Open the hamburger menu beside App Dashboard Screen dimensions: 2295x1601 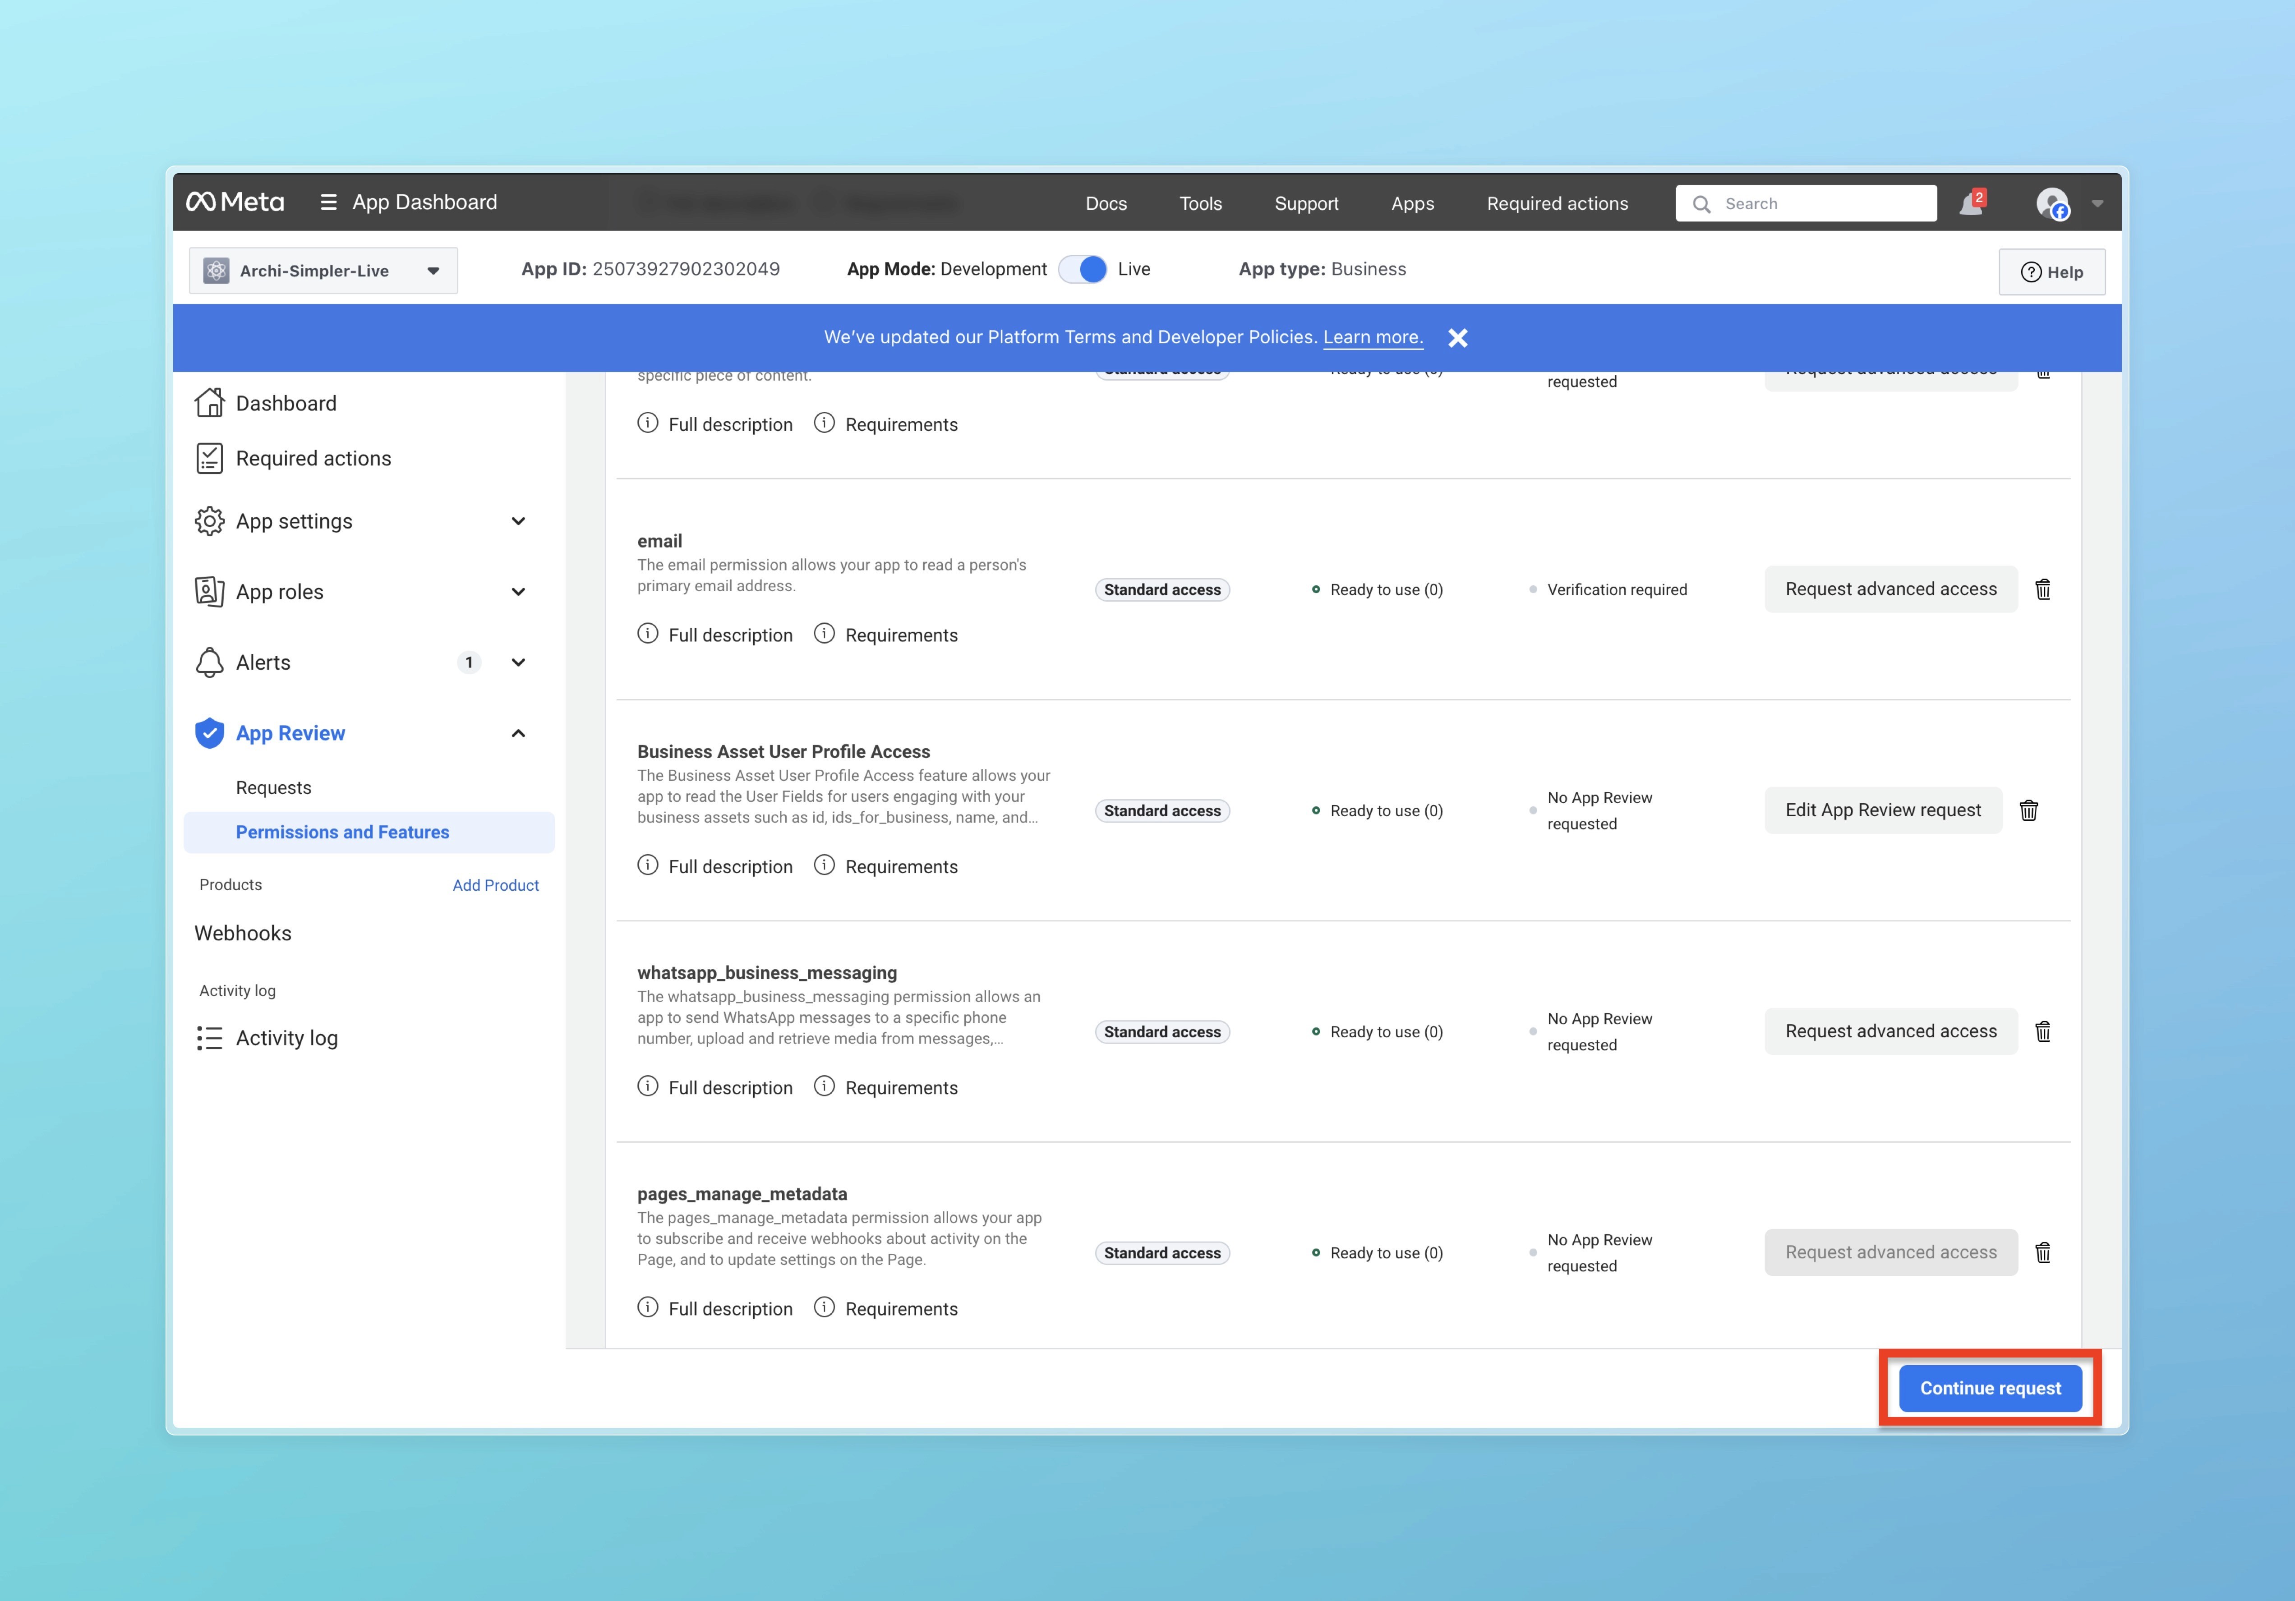pyautogui.click(x=328, y=202)
